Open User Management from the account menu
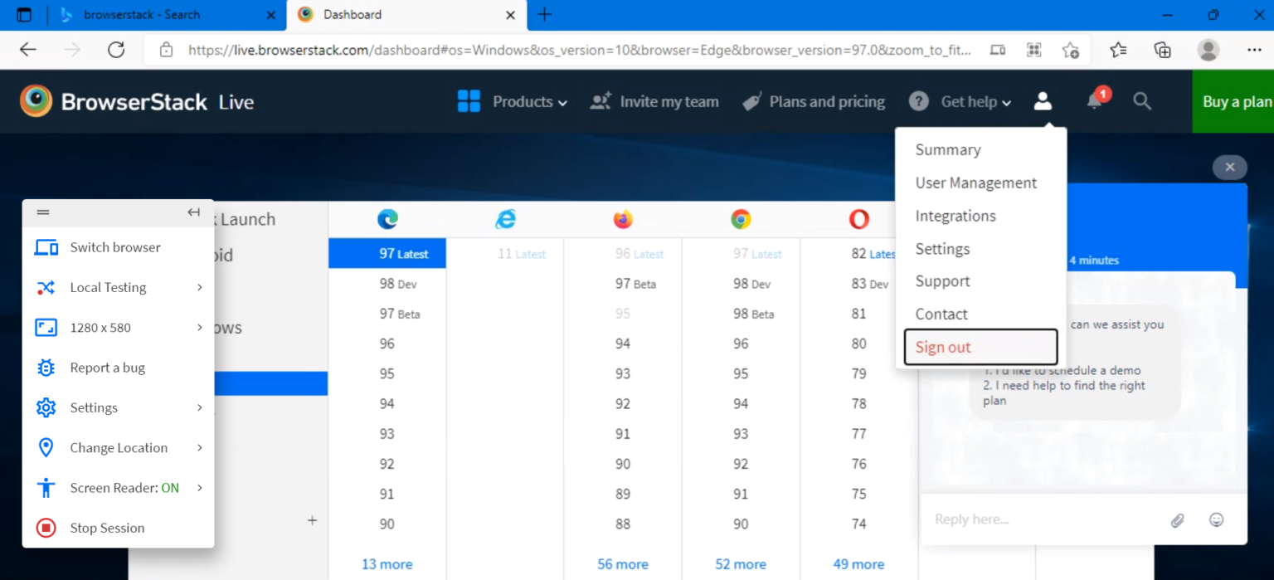Image resolution: width=1274 pixels, height=580 pixels. point(975,183)
